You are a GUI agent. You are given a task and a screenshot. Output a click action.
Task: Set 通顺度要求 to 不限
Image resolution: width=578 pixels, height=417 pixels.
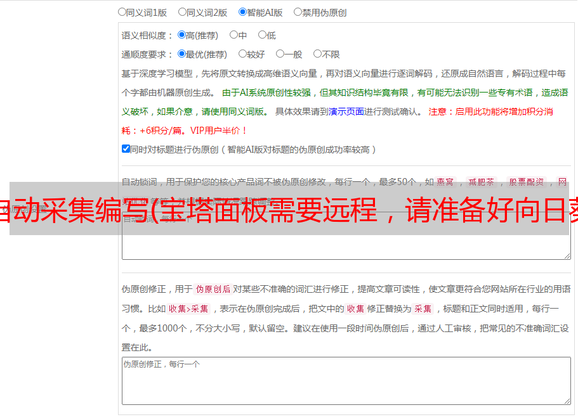click(317, 54)
